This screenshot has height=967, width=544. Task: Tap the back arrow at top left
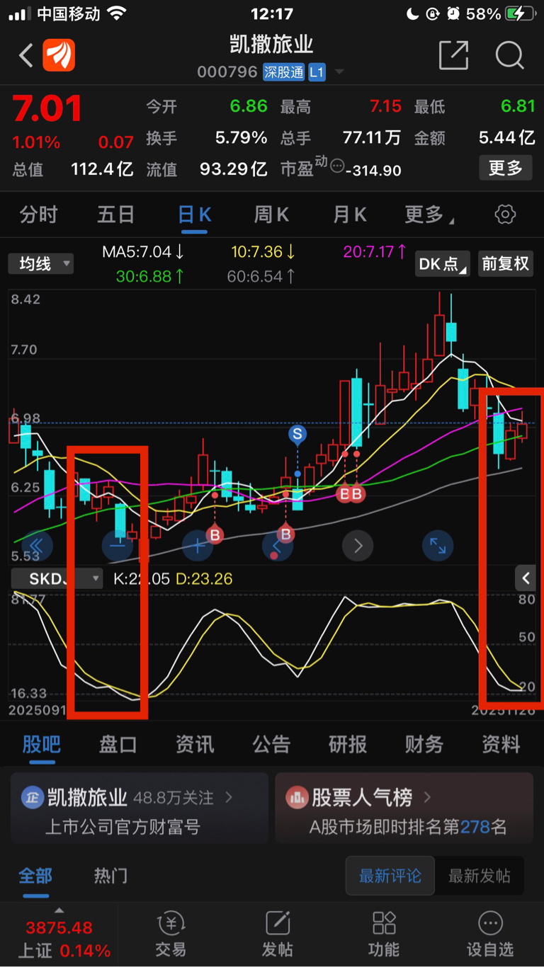[x=26, y=55]
